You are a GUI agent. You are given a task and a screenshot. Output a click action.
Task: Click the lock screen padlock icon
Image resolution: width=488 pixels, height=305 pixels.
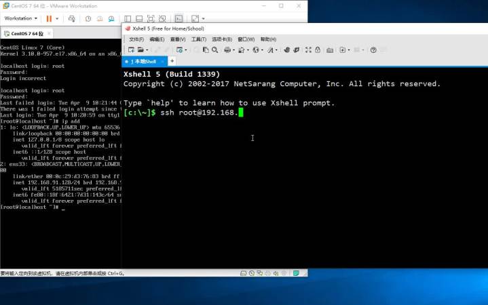click(x=318, y=49)
